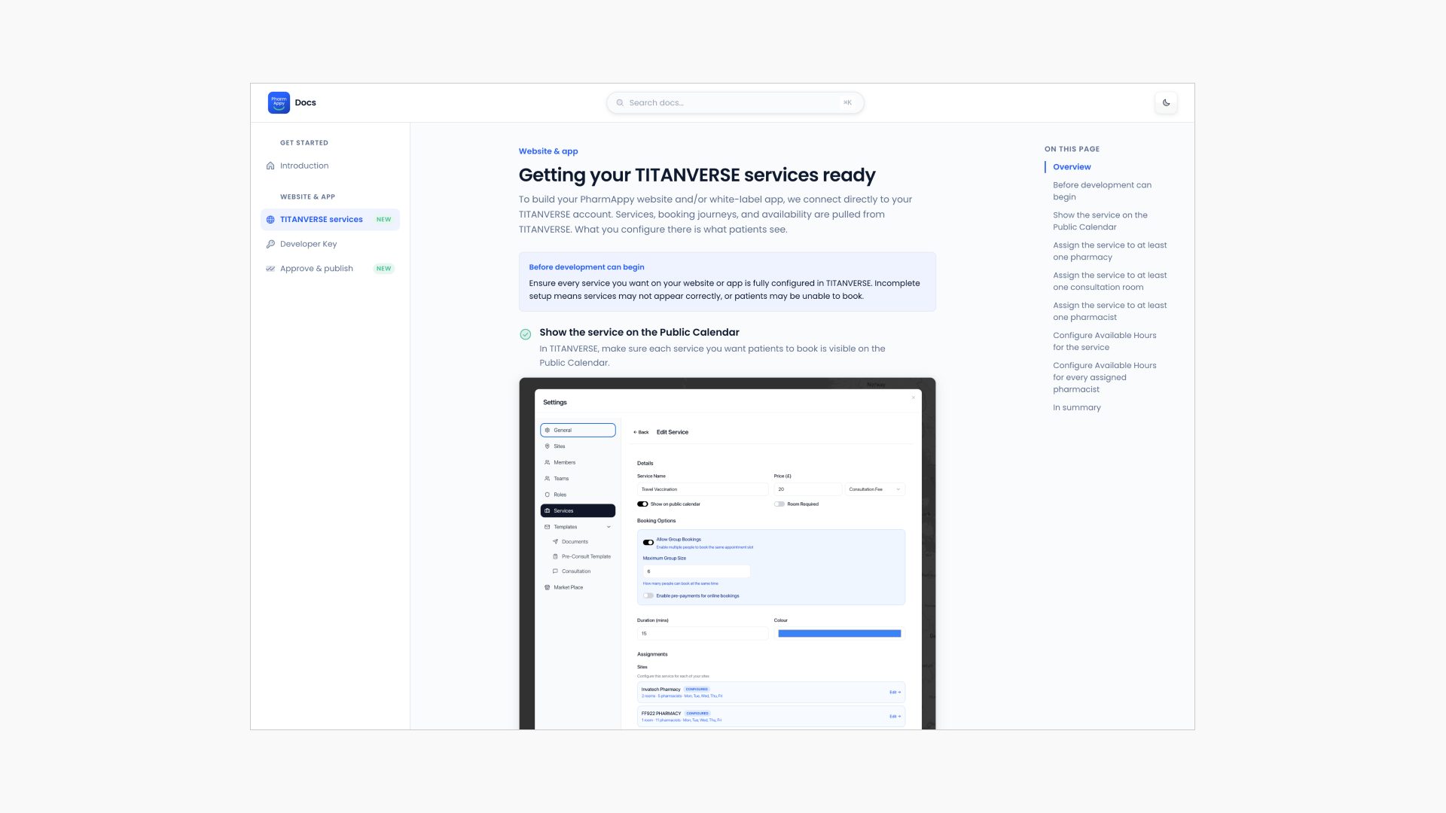Click the home icon beside Introduction
1446x813 pixels.
[x=270, y=166]
